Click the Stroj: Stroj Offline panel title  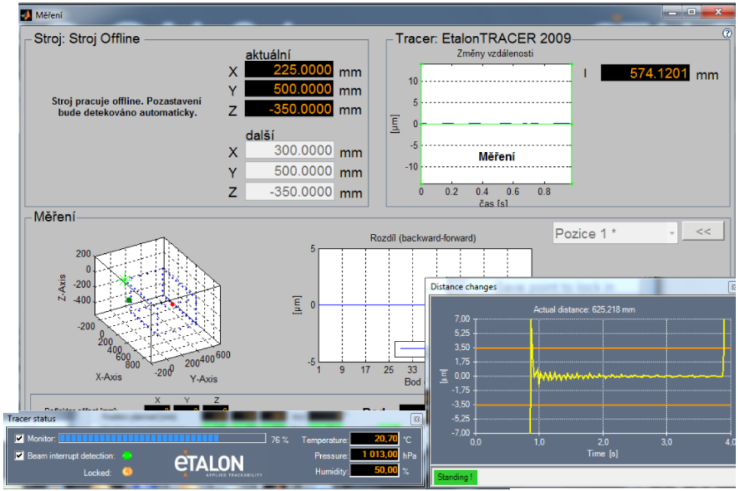[86, 39]
